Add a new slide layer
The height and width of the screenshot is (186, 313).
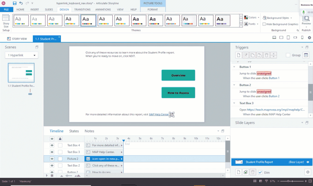[x=238, y=172]
